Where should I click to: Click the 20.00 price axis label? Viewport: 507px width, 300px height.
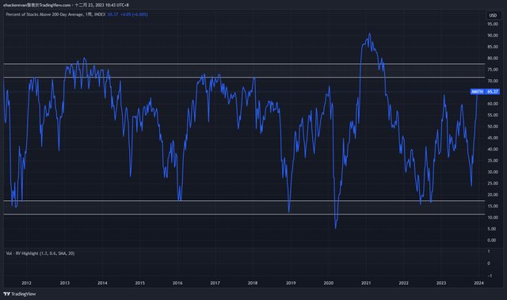tap(493, 195)
